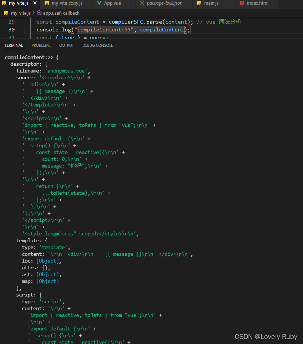Open the index.html tab

257,3
